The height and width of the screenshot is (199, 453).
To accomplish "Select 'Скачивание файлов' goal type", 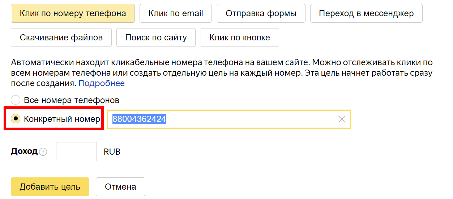I will click(x=61, y=37).
